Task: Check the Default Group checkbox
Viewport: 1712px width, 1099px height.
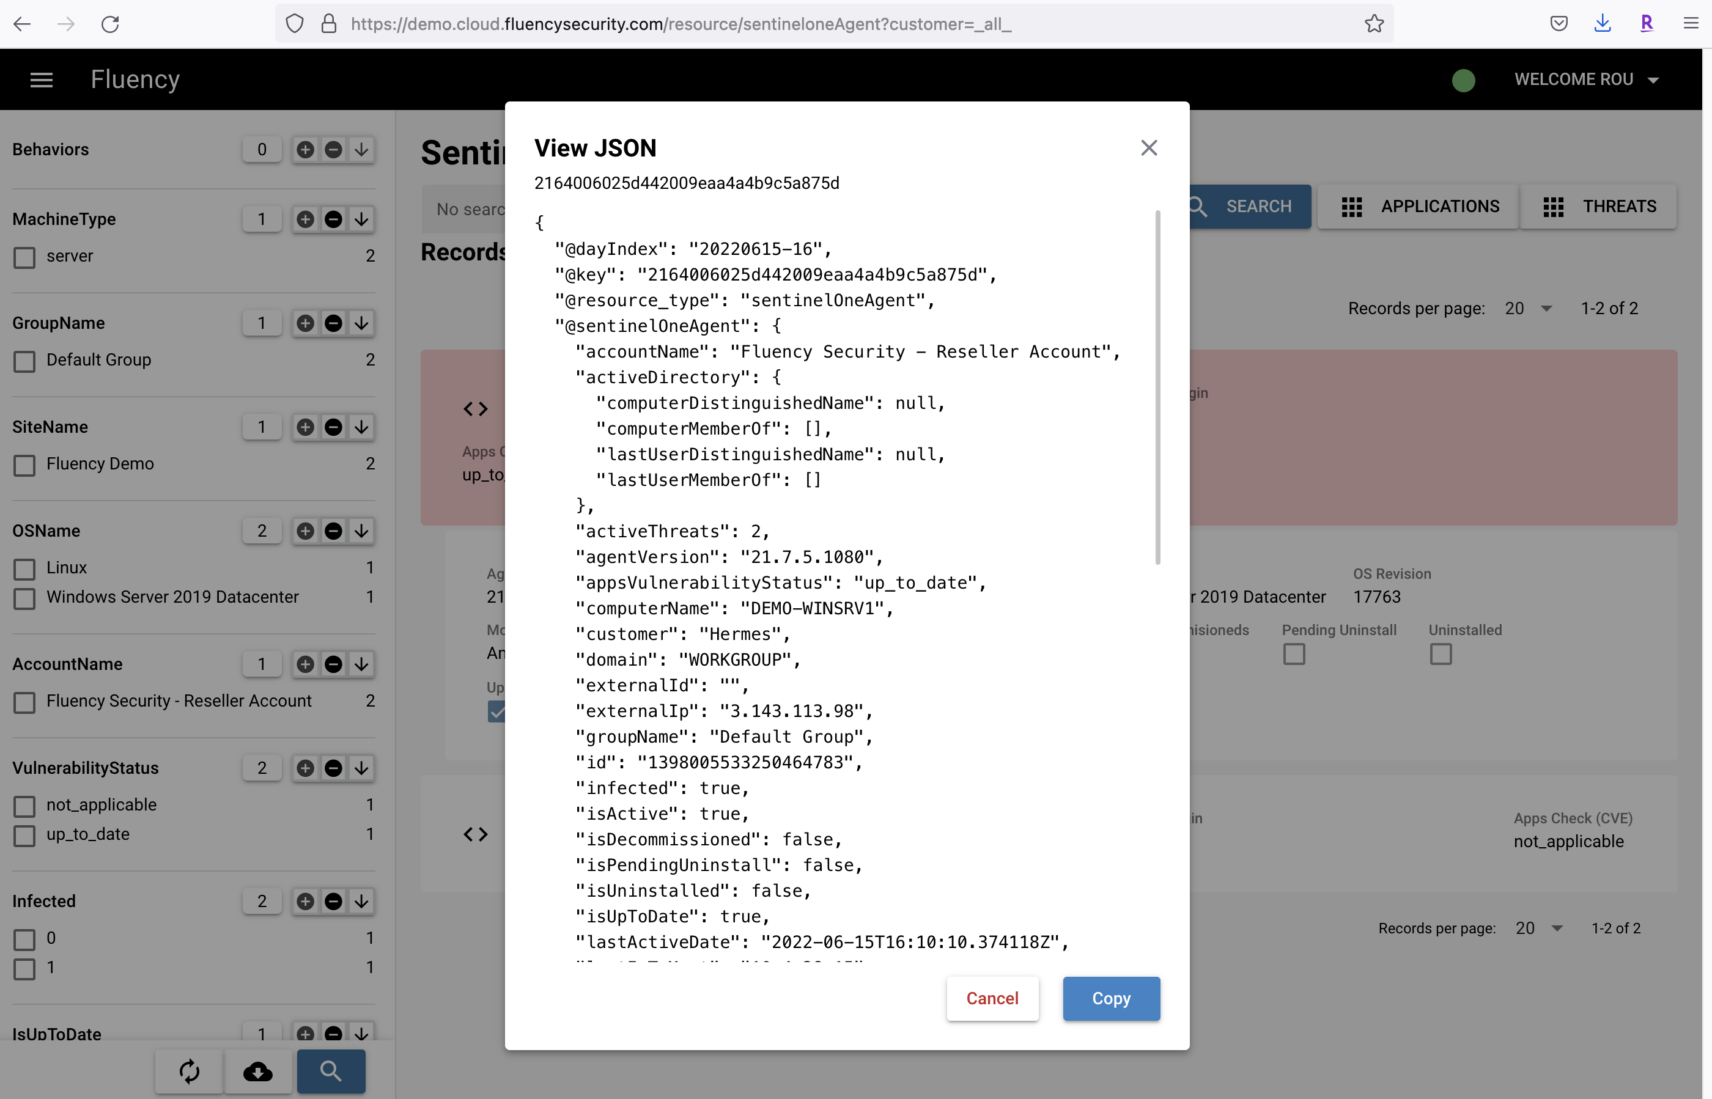Action: pos(24,361)
